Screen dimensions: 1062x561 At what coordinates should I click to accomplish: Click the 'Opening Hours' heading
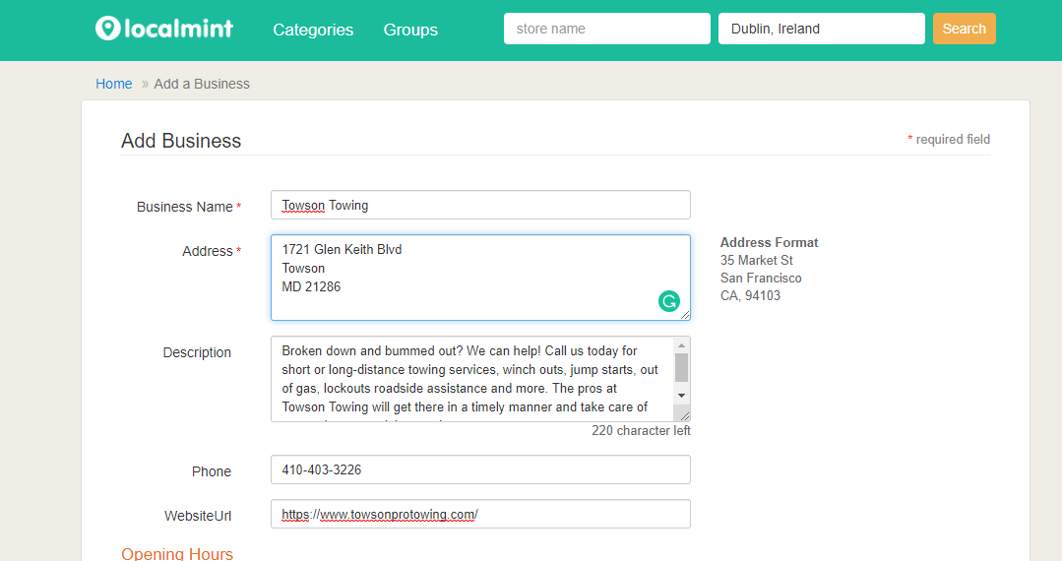coord(177,553)
